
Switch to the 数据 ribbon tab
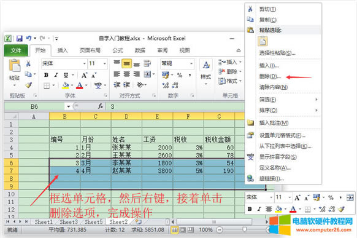click(140, 50)
